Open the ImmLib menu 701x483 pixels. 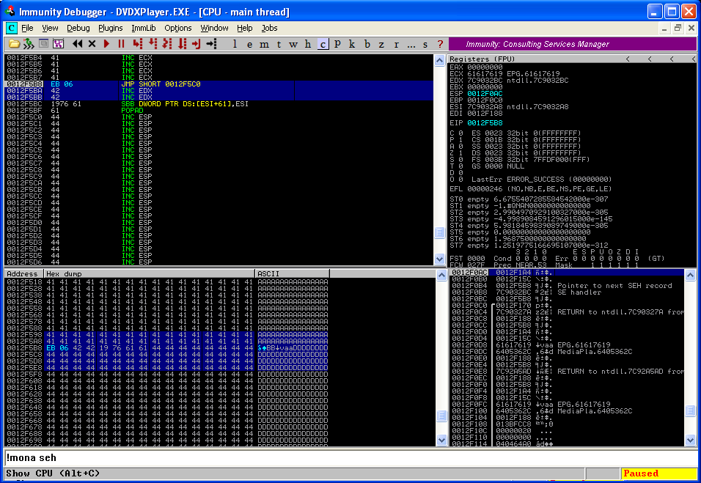coord(144,28)
